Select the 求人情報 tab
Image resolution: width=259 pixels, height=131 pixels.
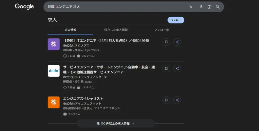click(x=70, y=30)
